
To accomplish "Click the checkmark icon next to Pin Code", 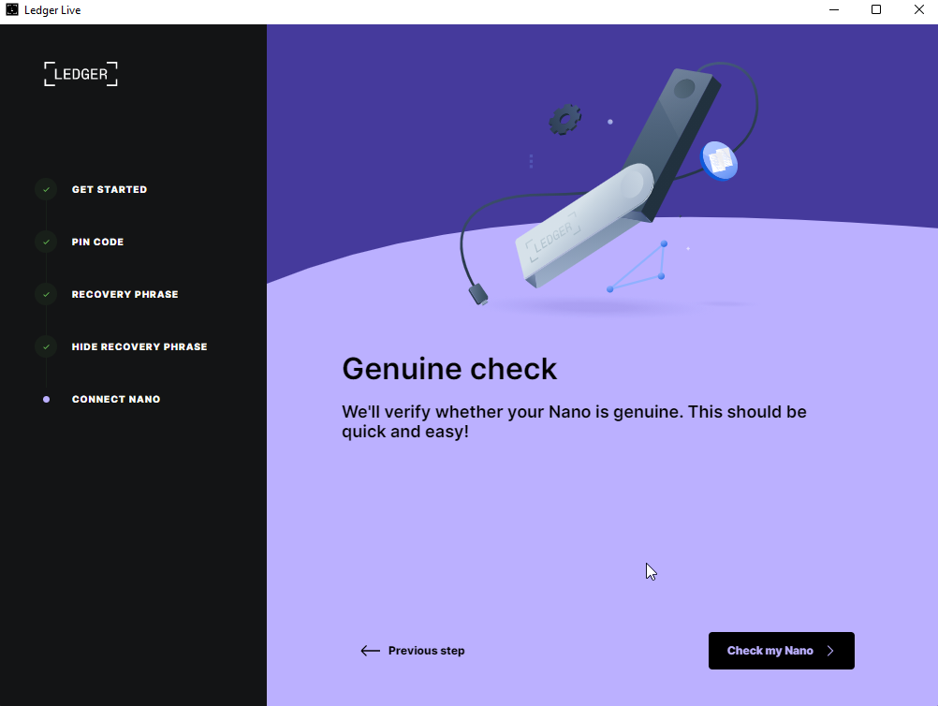I will click(x=46, y=242).
